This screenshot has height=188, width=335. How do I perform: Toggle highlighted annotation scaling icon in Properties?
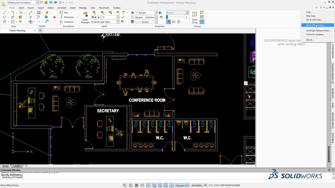click(x=169, y=22)
